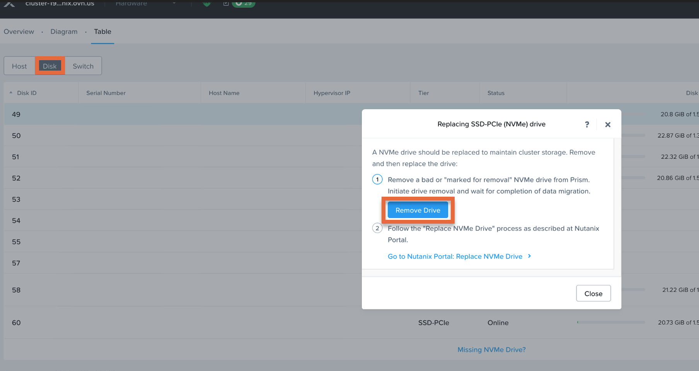Click the green health heart icon
This screenshot has height=371, width=699.
point(207,4)
